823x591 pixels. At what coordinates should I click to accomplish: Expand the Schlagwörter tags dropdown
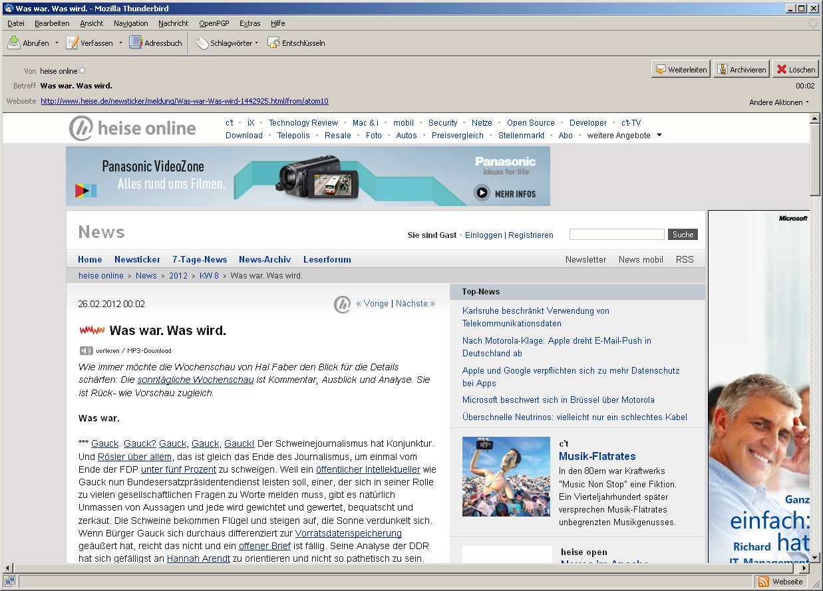coord(256,43)
